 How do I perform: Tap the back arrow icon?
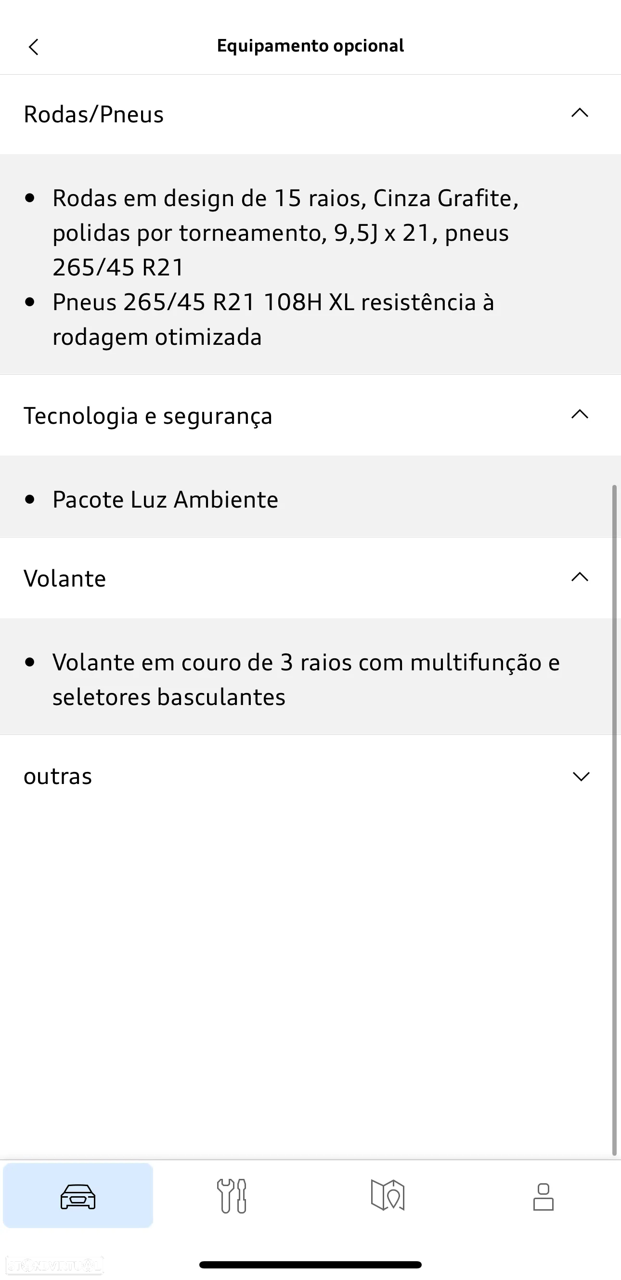[x=33, y=47]
